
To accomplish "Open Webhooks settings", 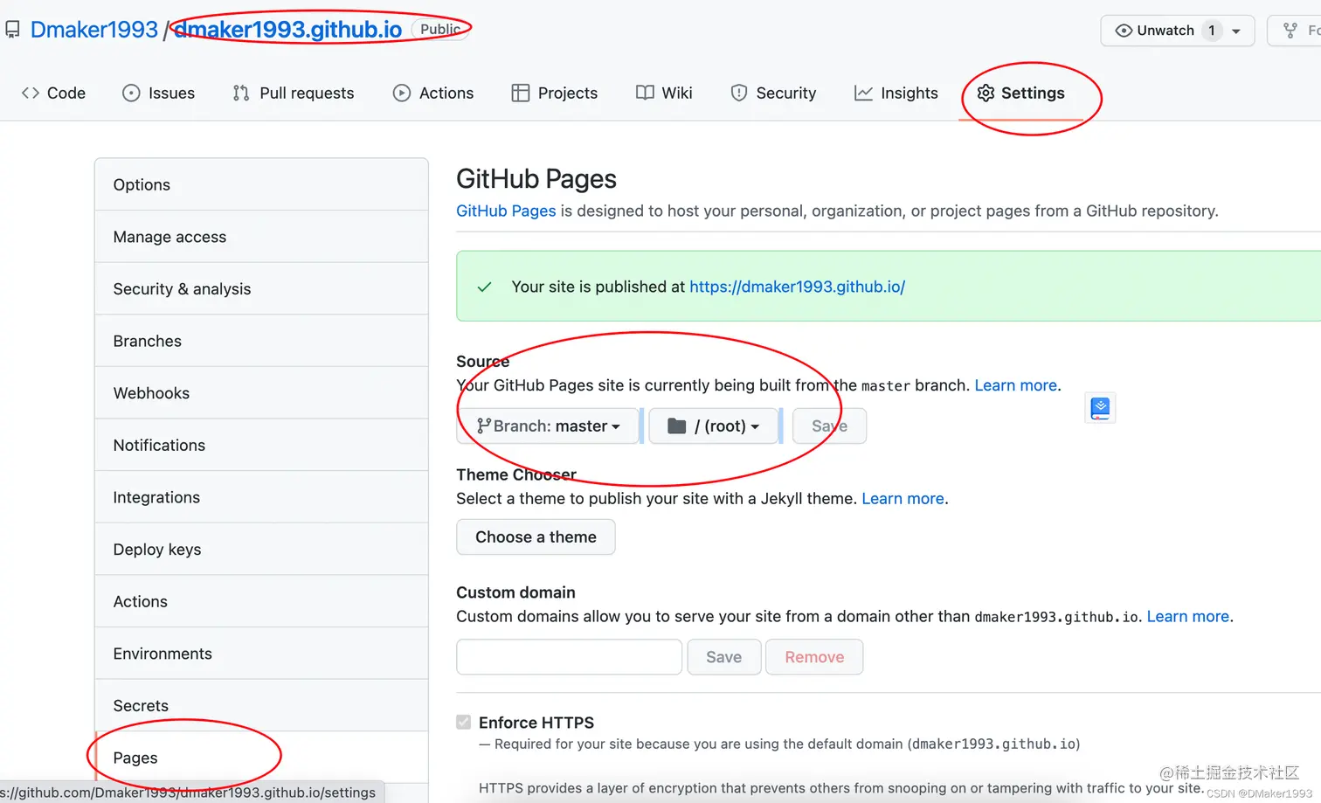I will [261, 393].
